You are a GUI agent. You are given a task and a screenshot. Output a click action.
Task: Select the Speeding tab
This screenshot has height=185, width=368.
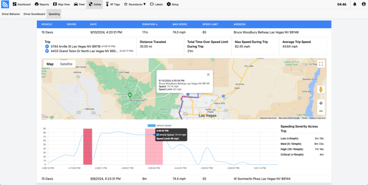(x=54, y=14)
